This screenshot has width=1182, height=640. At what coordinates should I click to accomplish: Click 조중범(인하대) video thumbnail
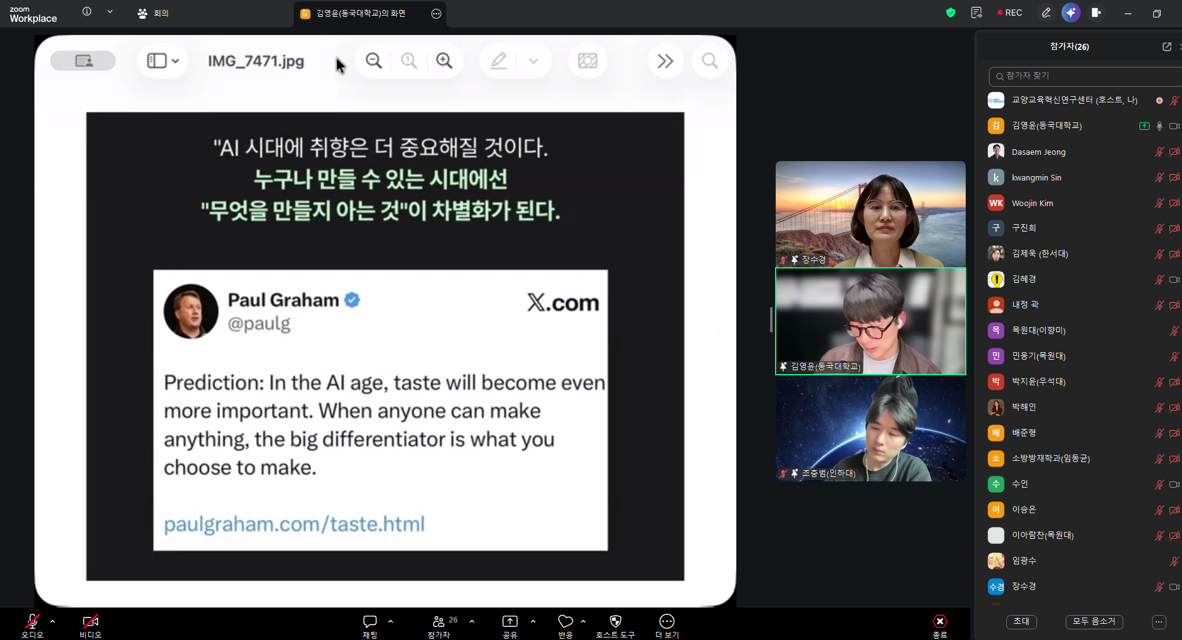click(x=871, y=428)
